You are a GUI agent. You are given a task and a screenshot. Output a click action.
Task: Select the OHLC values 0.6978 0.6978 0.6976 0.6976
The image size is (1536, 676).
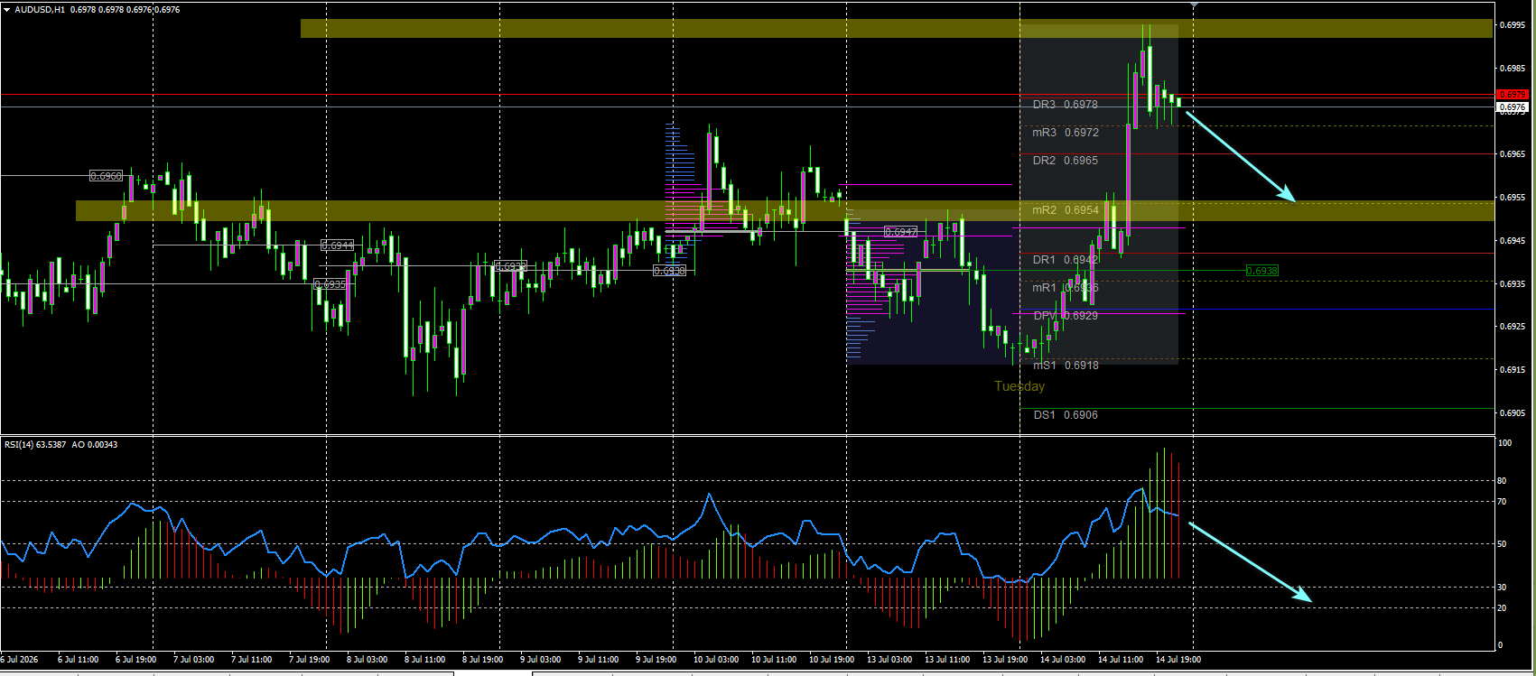pyautogui.click(x=125, y=10)
